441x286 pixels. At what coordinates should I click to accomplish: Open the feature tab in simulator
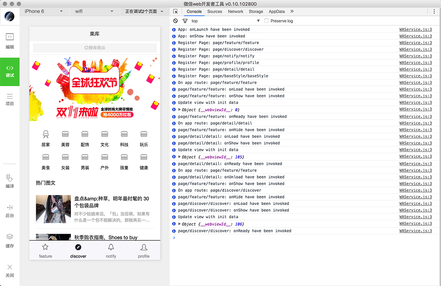46,250
